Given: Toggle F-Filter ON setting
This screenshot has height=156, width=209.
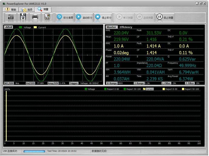Looking at the screenshot, I should [x=197, y=83].
